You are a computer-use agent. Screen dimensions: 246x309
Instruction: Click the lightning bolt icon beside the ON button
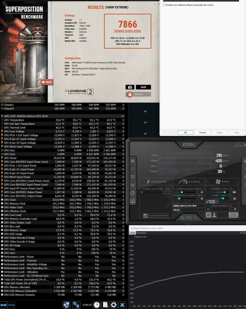coord(217,202)
